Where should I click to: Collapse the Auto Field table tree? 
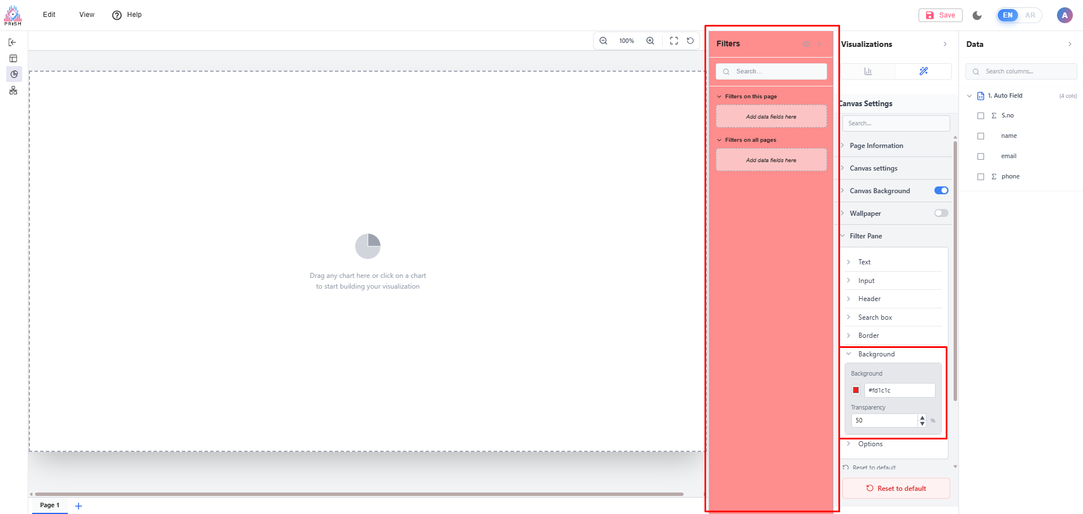tap(969, 96)
